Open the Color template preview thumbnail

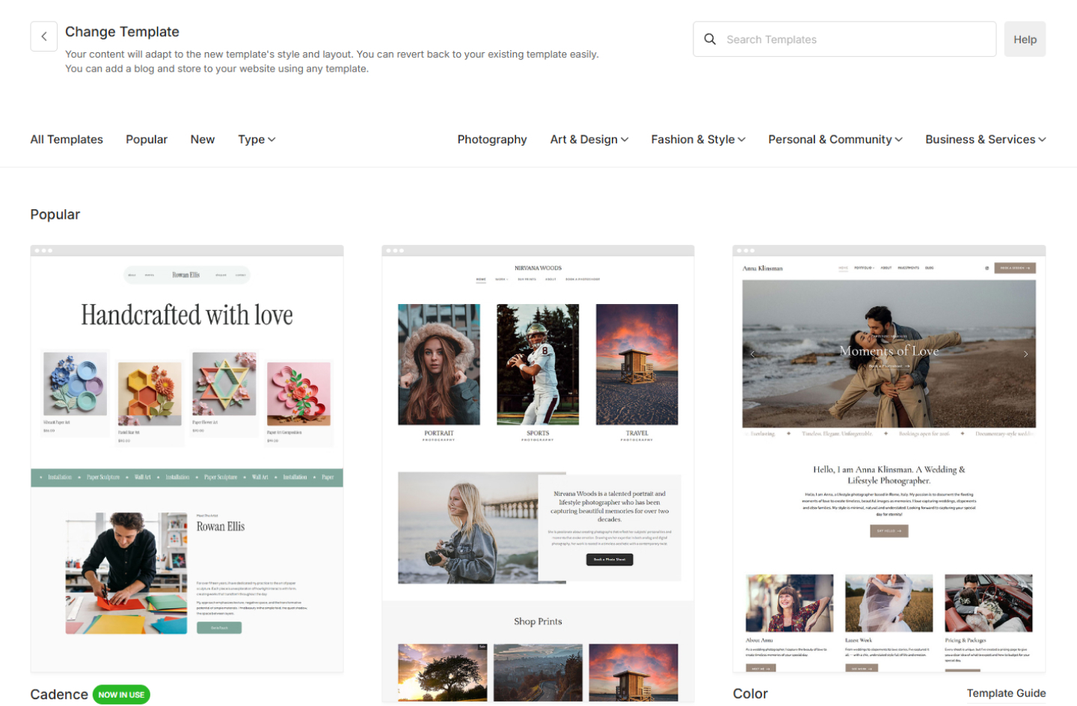889,459
